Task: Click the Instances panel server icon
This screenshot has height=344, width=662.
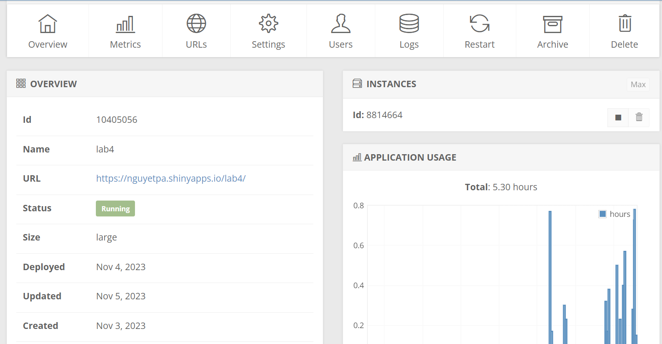Action: coord(357,84)
